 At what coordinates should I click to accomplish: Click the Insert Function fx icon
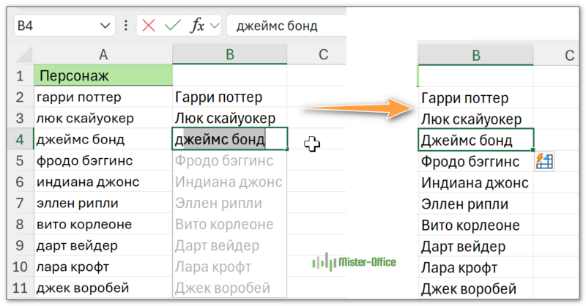197,26
